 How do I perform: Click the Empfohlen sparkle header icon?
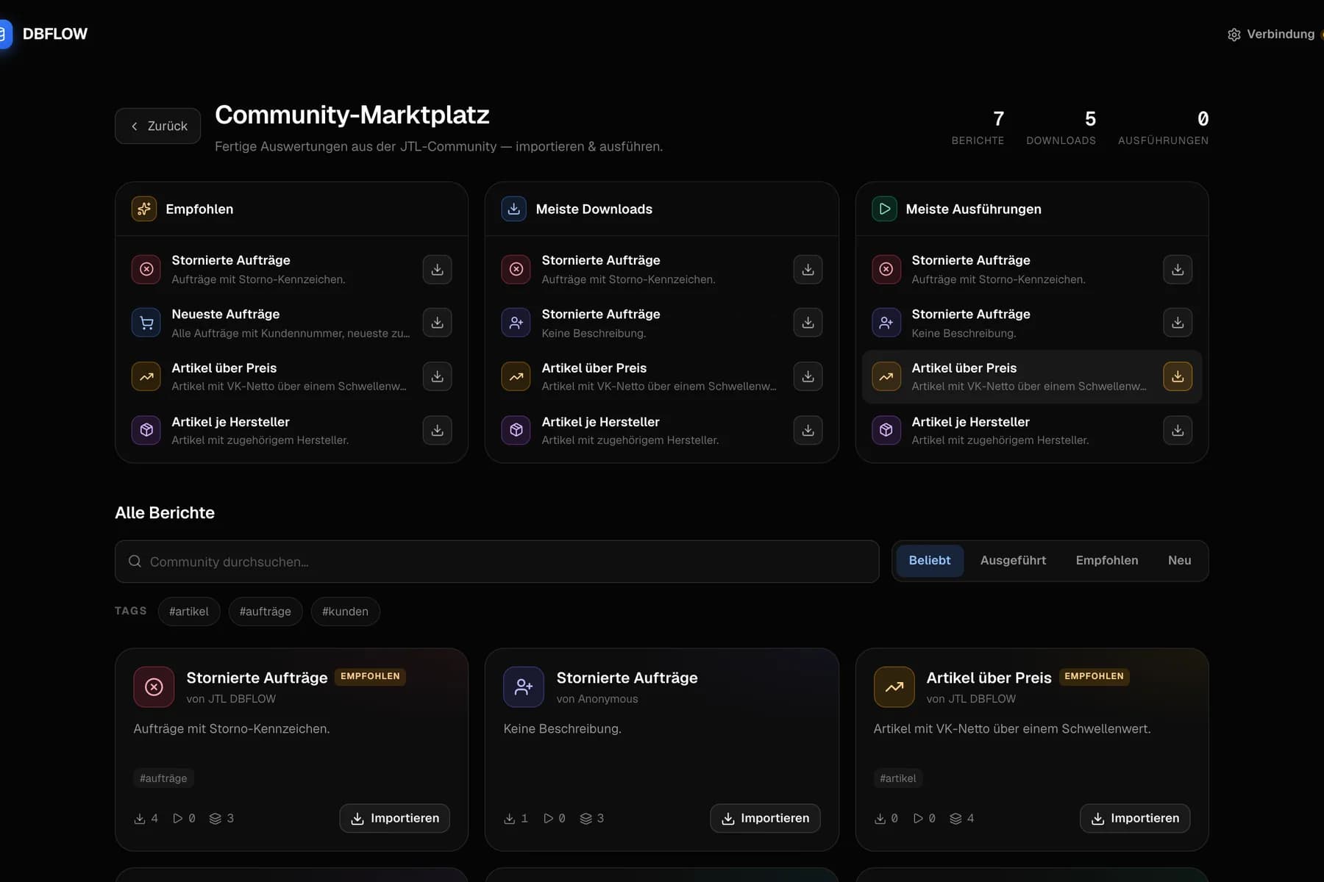[144, 209]
